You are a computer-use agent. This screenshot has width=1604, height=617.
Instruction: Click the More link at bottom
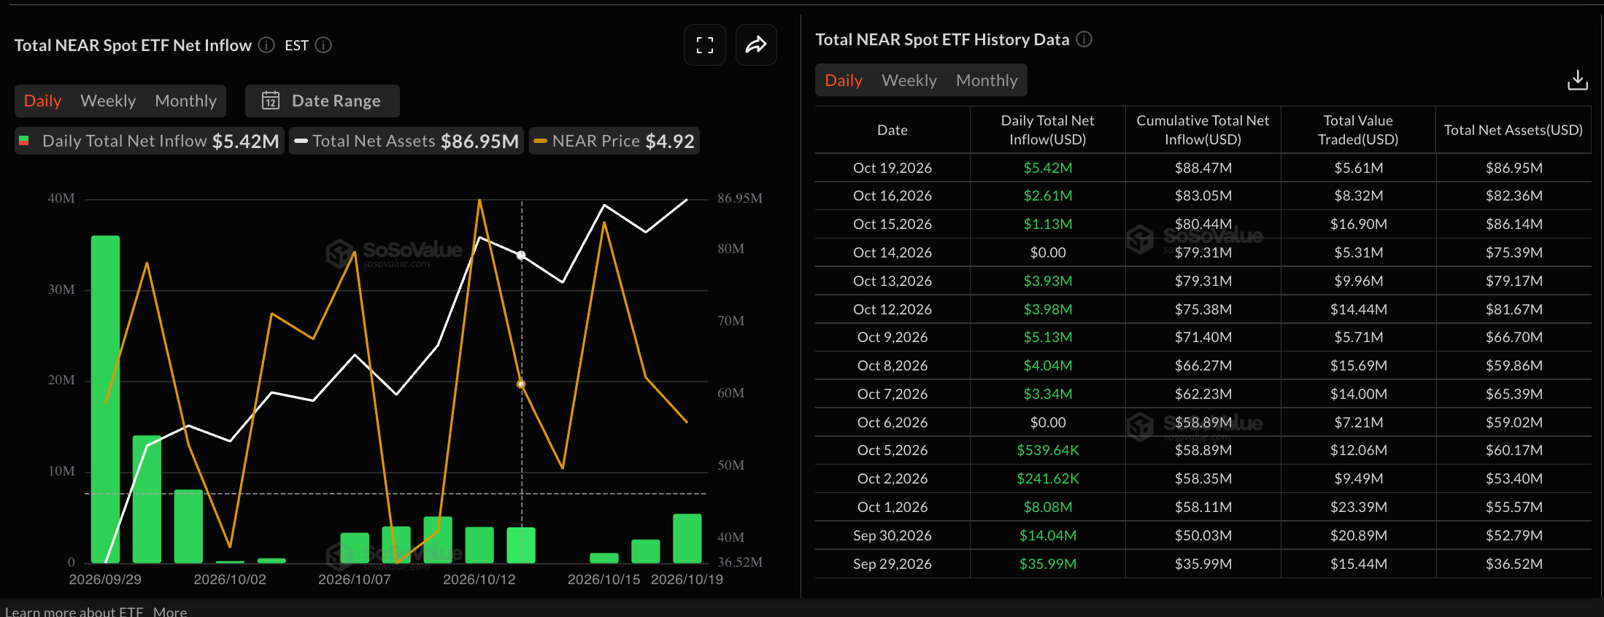coord(170,611)
